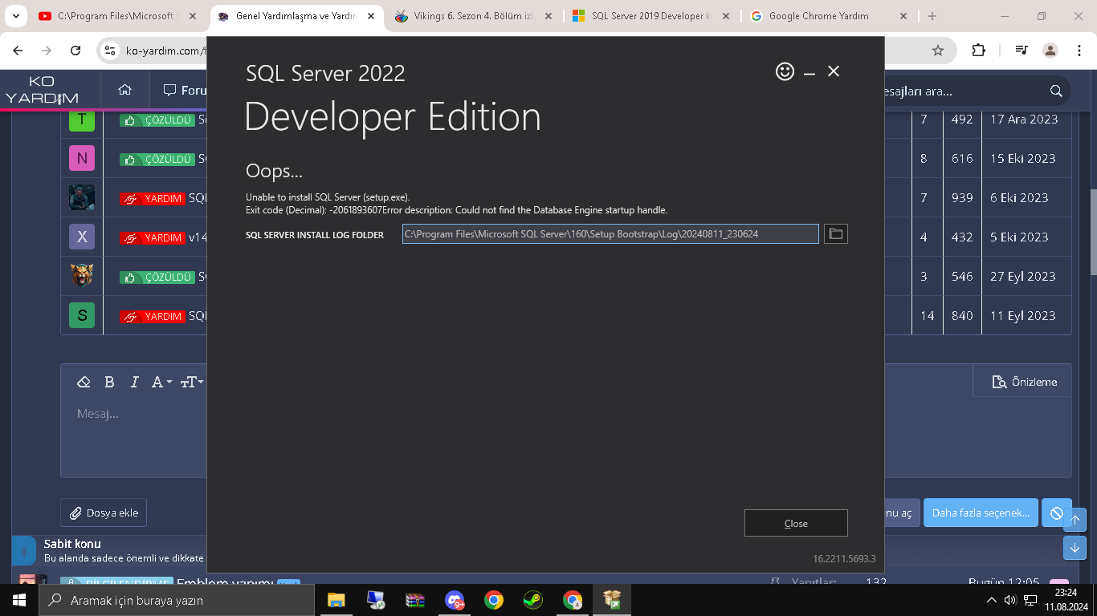Select the log folder path field

pos(610,233)
